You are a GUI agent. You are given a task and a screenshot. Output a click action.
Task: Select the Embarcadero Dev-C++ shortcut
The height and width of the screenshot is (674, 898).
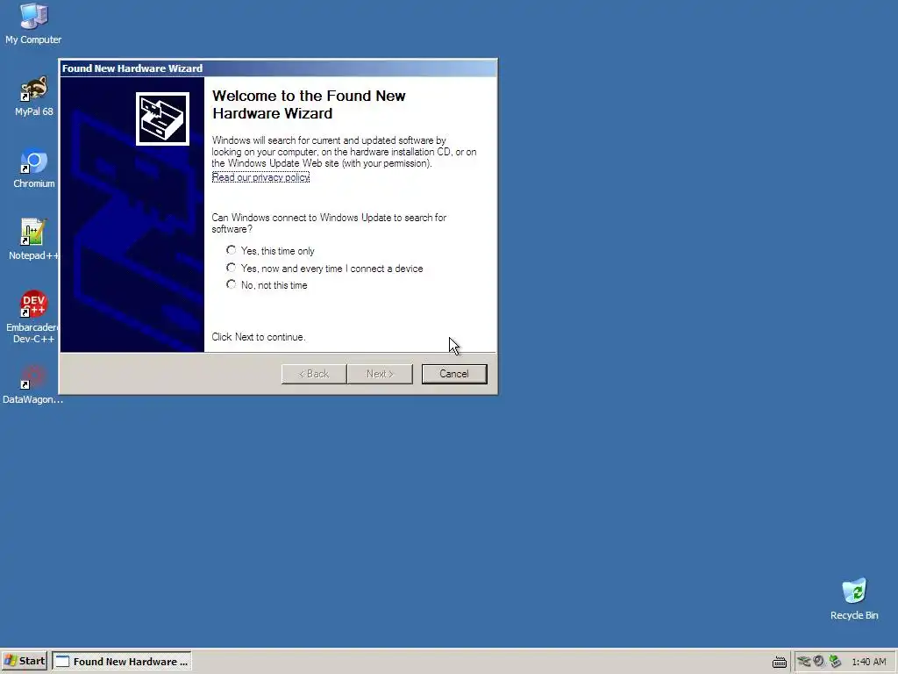click(x=33, y=316)
